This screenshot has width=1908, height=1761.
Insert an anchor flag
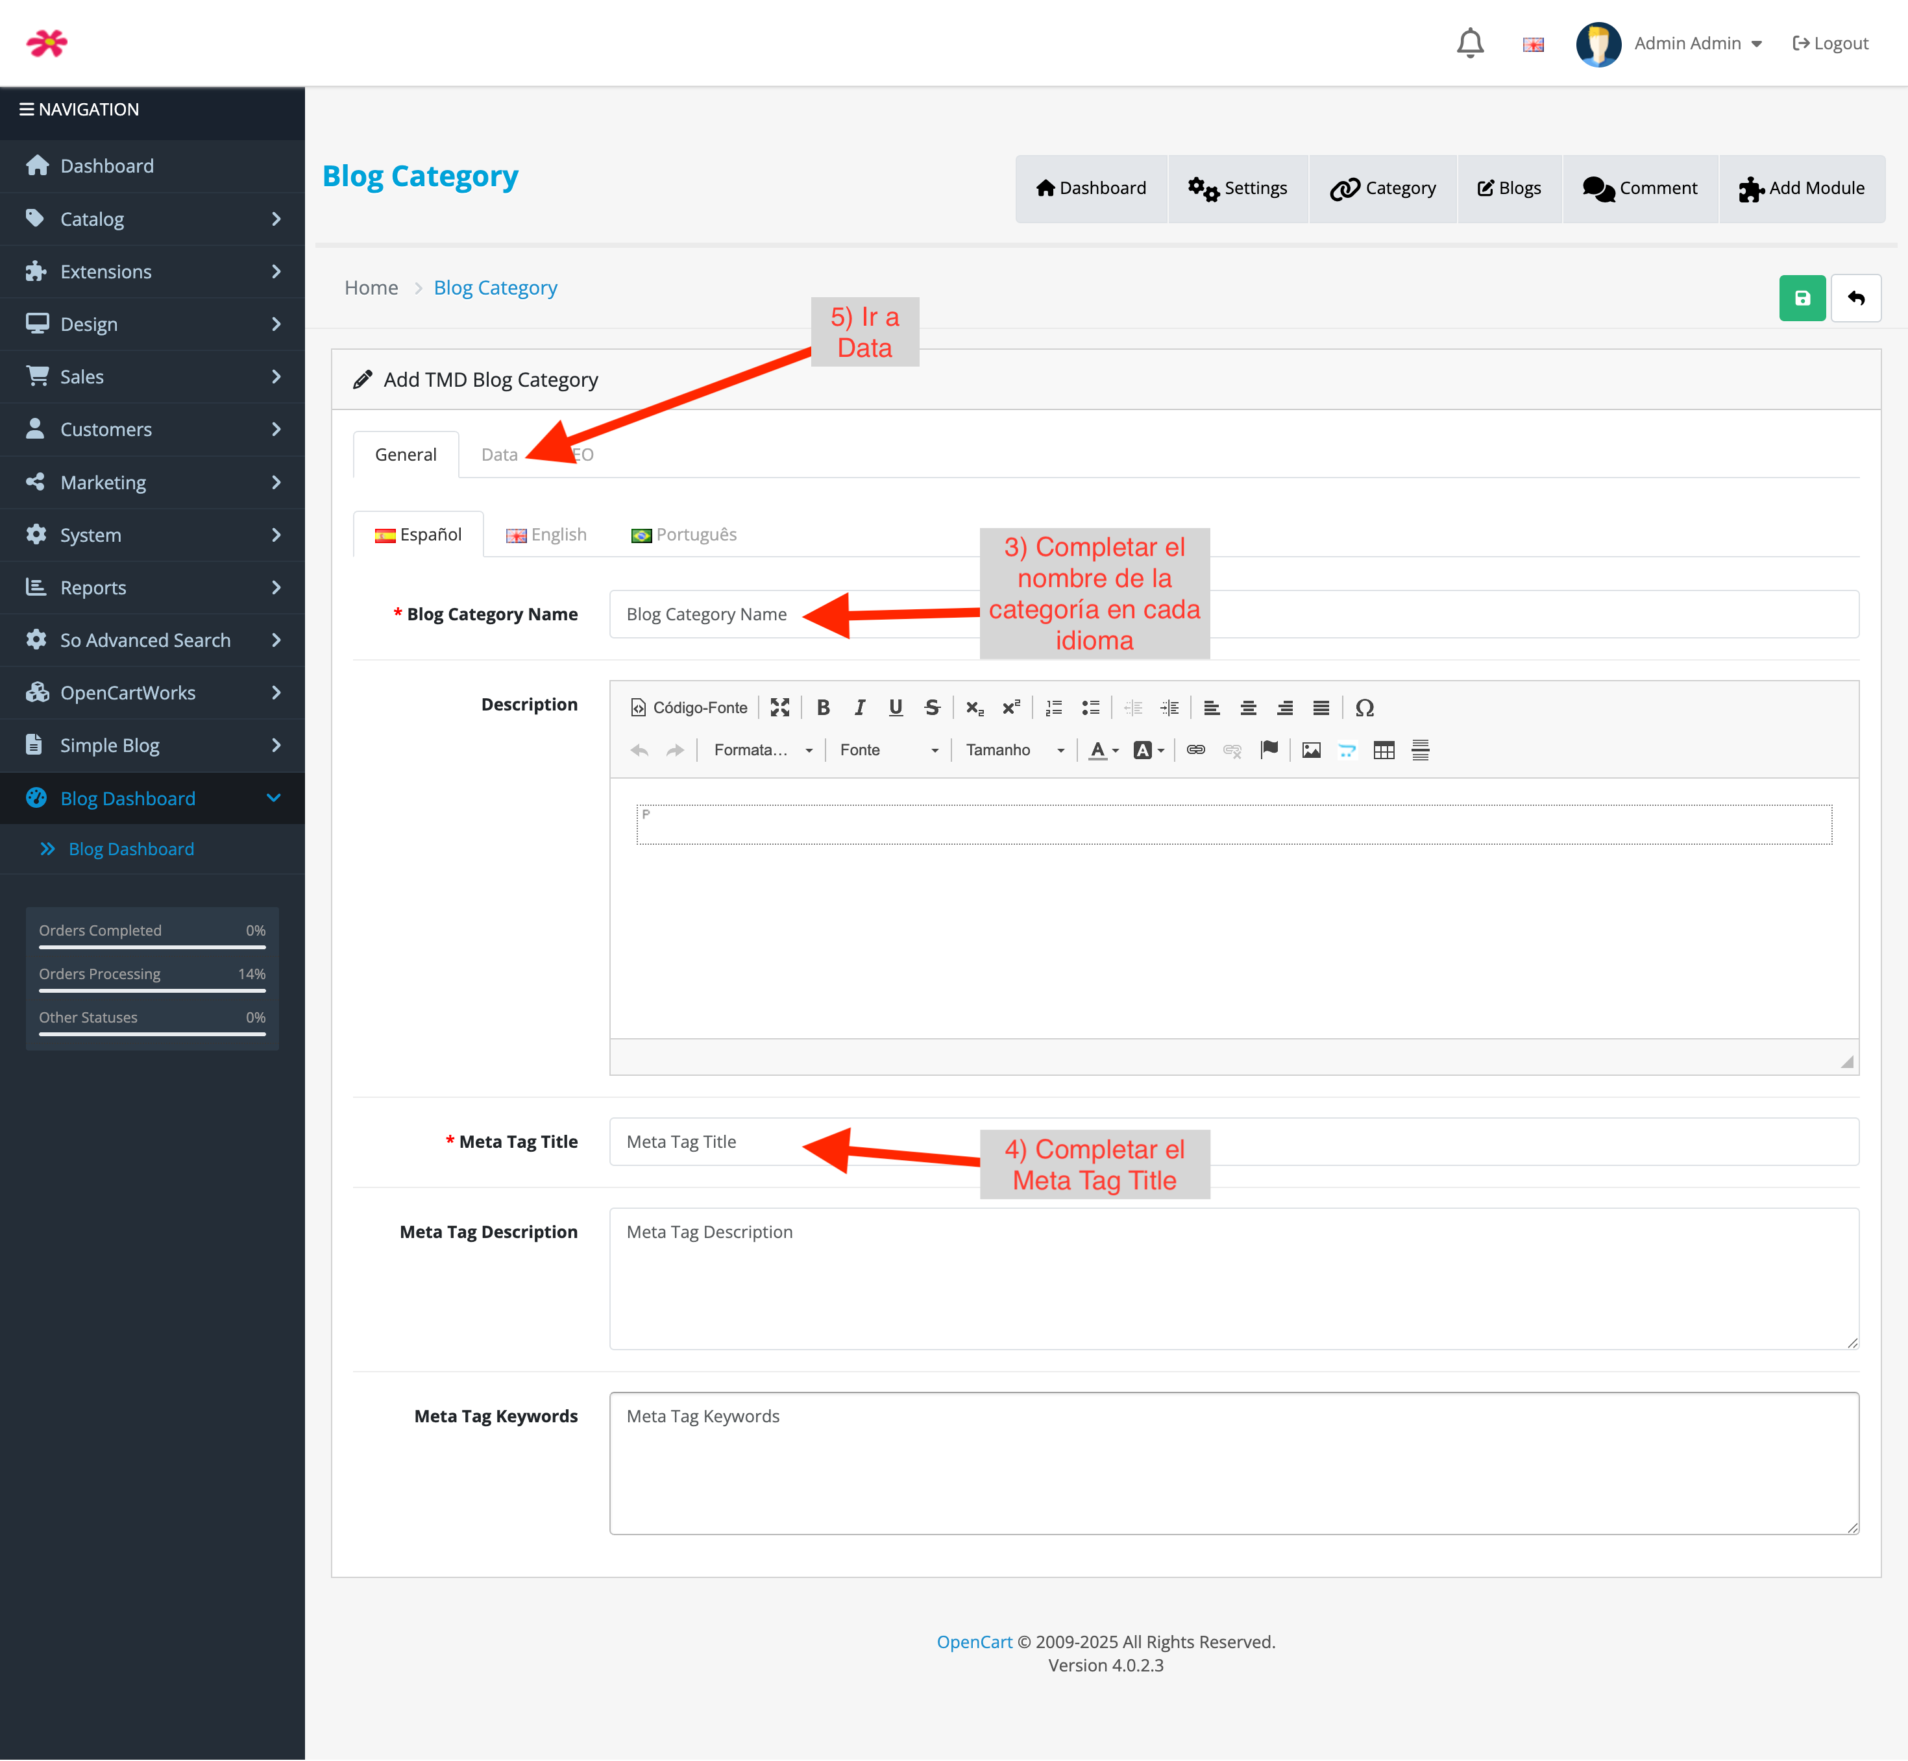coord(1269,750)
